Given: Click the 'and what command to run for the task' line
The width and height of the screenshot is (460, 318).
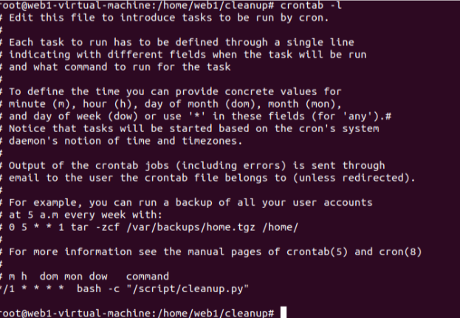Looking at the screenshot, I should (120, 66).
